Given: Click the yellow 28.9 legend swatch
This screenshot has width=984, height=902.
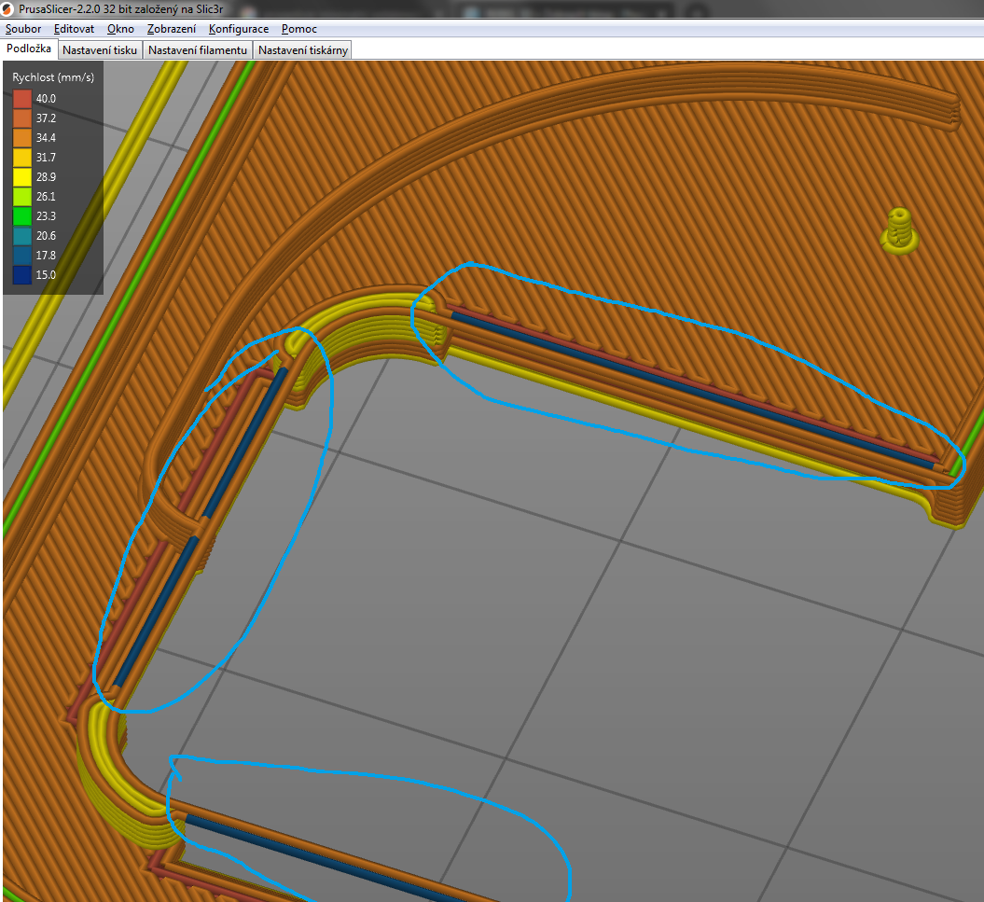Looking at the screenshot, I should tap(22, 177).
